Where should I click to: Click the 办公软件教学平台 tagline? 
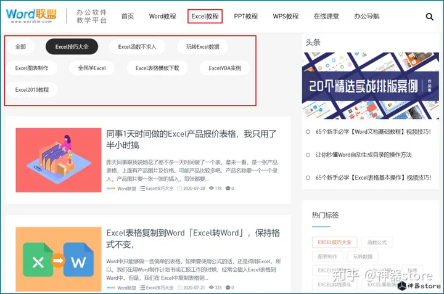click(x=91, y=16)
